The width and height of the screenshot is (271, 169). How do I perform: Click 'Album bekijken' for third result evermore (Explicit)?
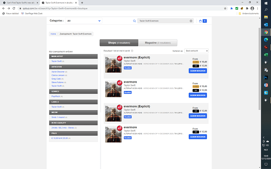(x=198, y=116)
